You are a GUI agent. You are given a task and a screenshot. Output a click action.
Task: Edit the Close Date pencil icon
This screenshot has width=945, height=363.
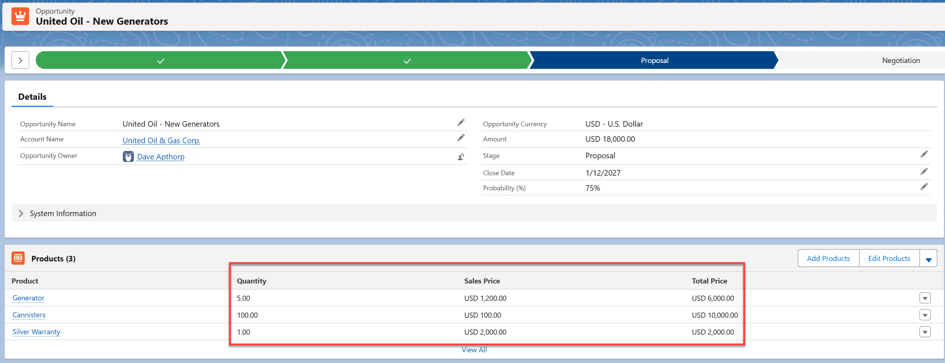pos(924,172)
